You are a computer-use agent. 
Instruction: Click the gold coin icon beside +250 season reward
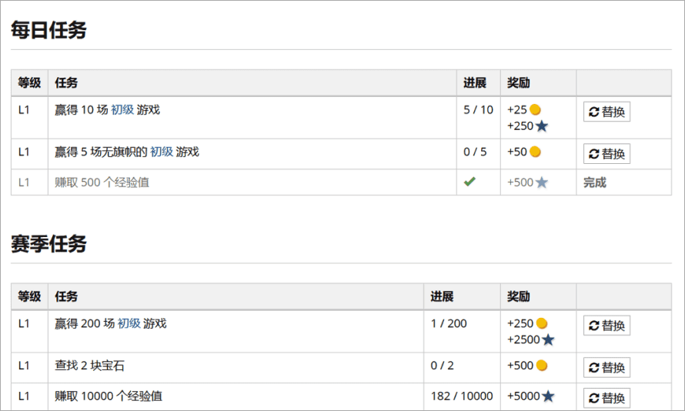(x=542, y=323)
